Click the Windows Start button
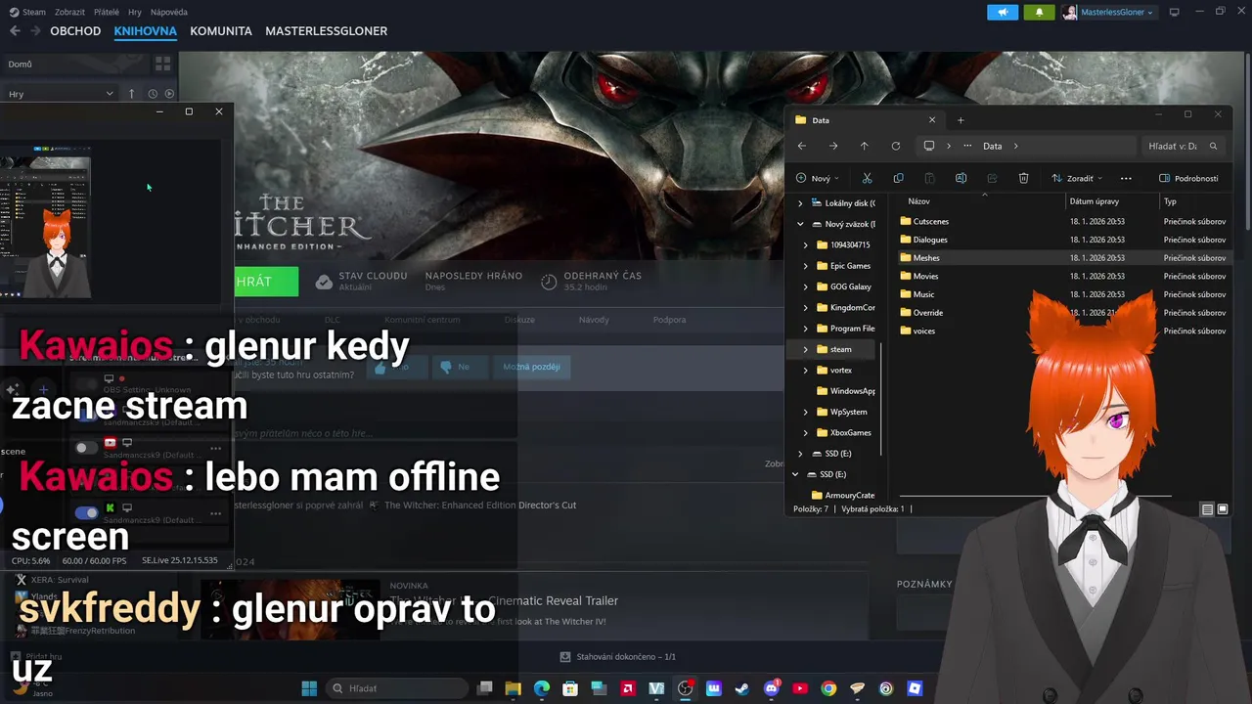 (x=309, y=688)
